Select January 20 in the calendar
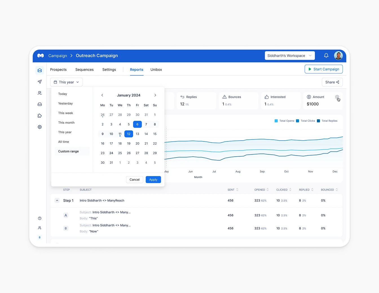The image size is (379, 293). pyautogui.click(x=137, y=143)
